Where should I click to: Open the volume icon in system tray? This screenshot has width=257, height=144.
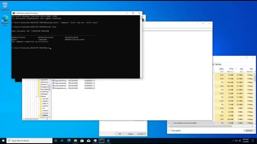click(x=240, y=140)
